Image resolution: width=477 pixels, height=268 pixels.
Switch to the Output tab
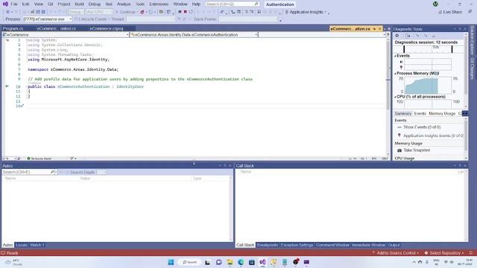[x=394, y=245]
